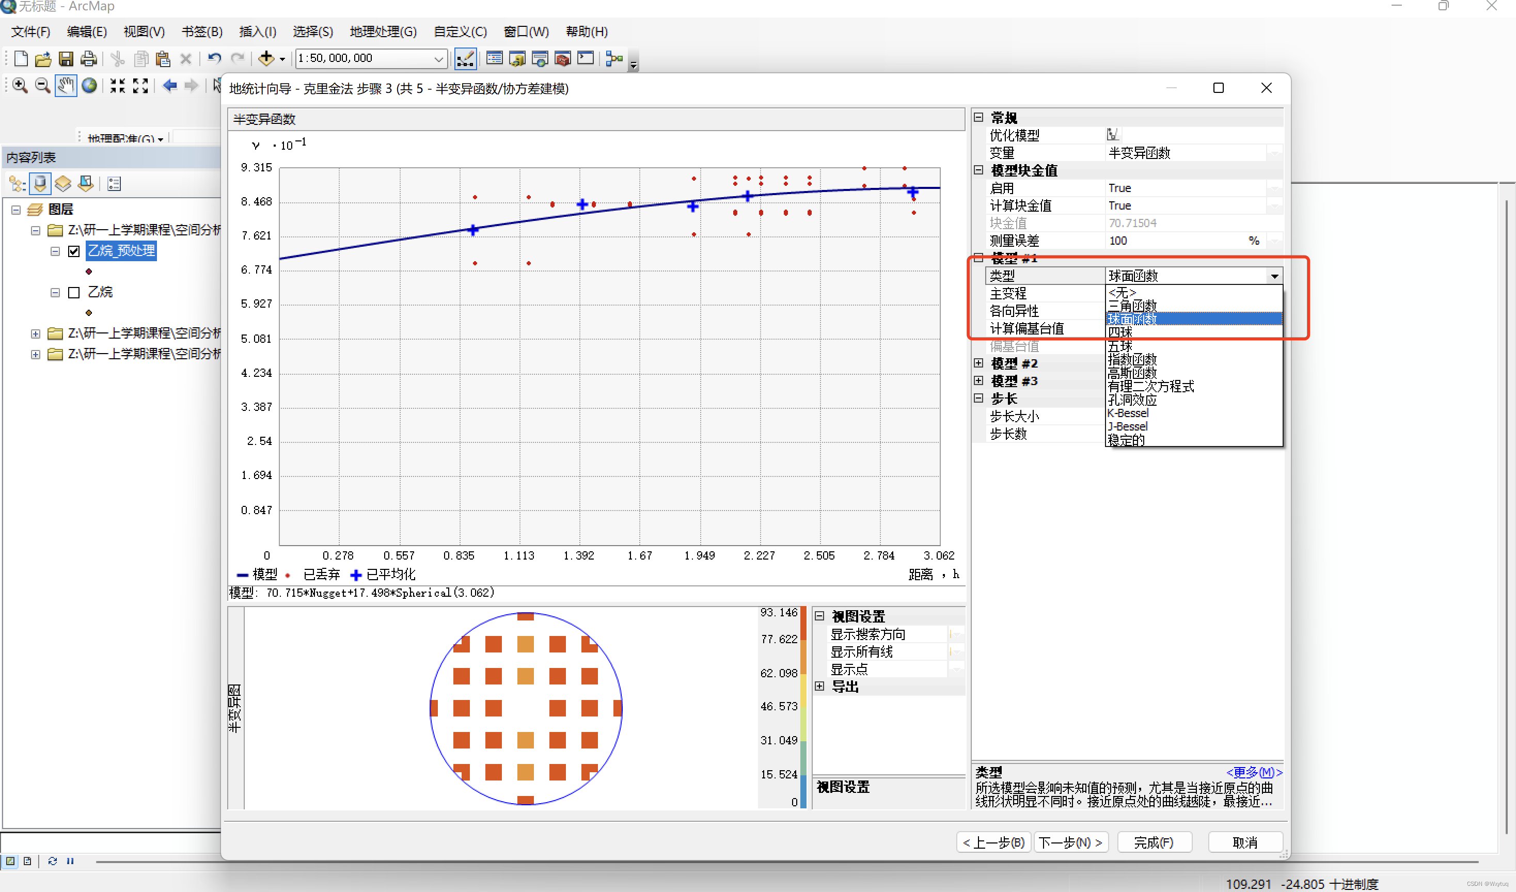
Task: Click the 完成(F) button
Action: [x=1154, y=842]
